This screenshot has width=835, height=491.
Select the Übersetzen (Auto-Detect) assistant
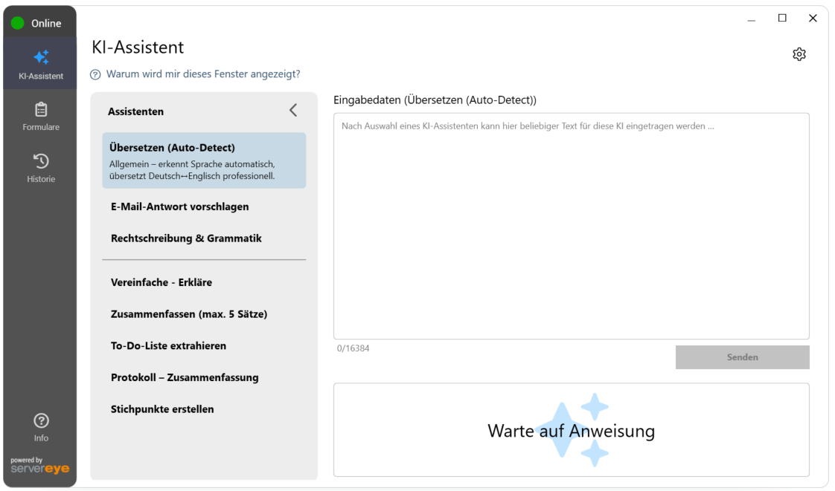tap(204, 160)
